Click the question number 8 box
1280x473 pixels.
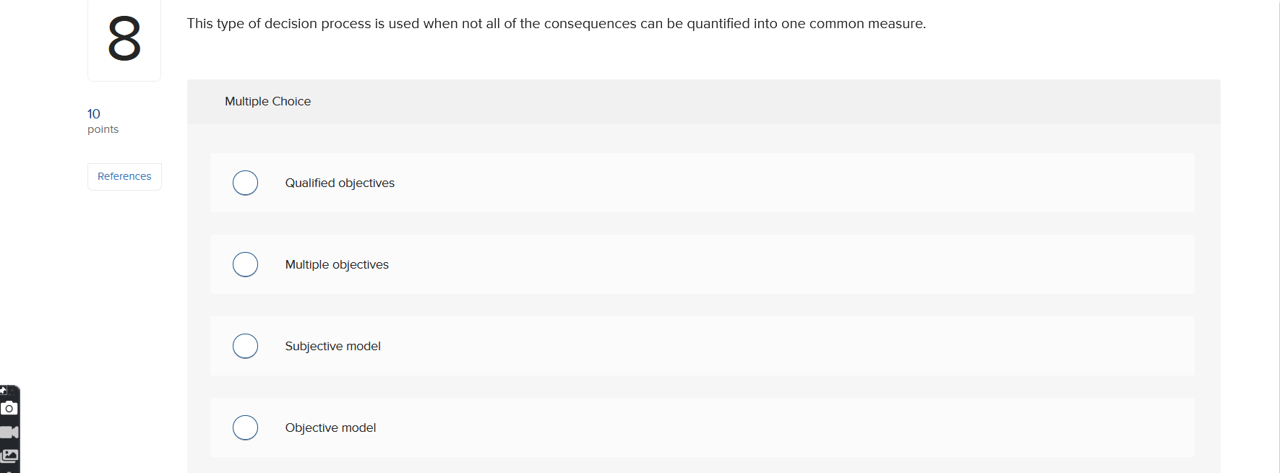[x=124, y=40]
